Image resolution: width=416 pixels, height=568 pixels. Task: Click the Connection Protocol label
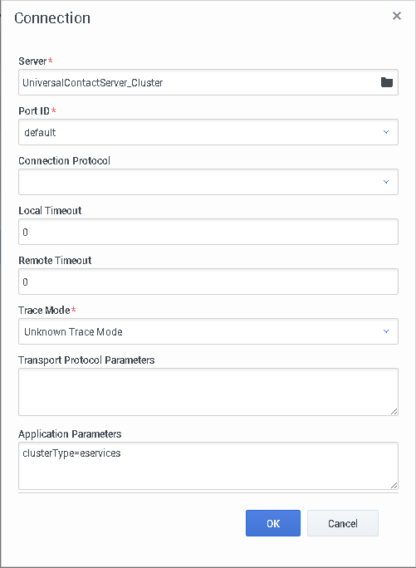64,161
